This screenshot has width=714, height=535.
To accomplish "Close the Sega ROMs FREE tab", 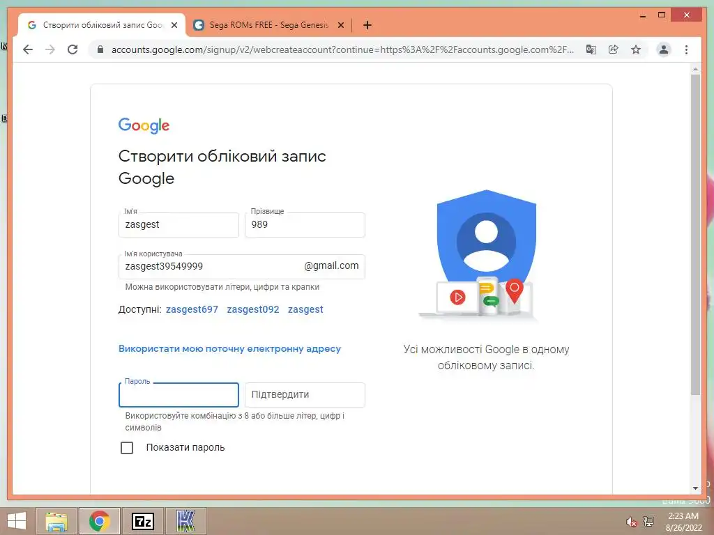I will coord(340,26).
